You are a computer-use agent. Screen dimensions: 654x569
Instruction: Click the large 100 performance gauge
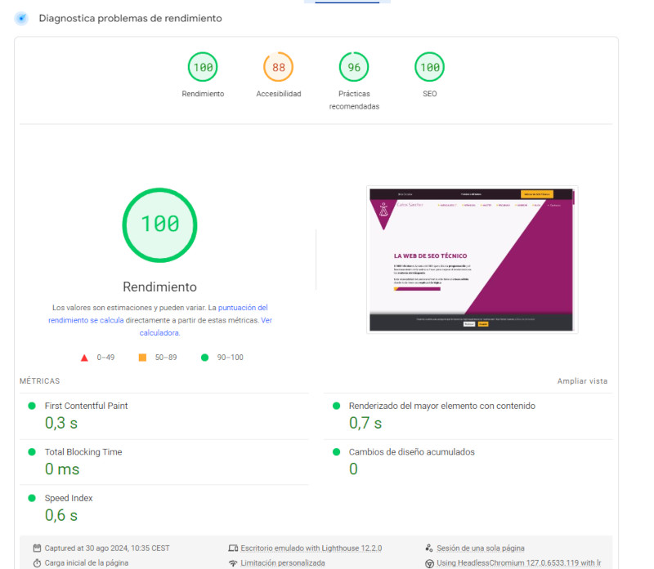(159, 225)
